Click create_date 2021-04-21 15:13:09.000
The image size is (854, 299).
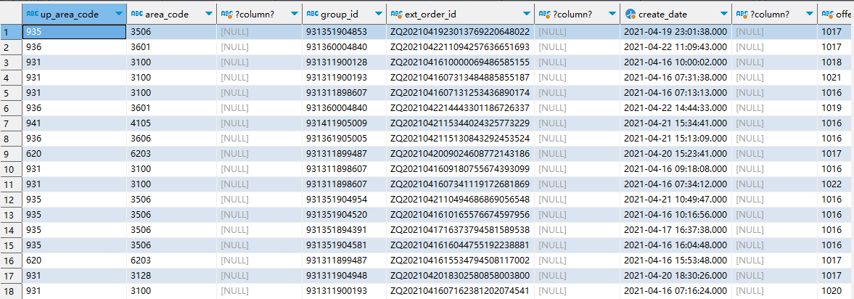pyautogui.click(x=676, y=139)
